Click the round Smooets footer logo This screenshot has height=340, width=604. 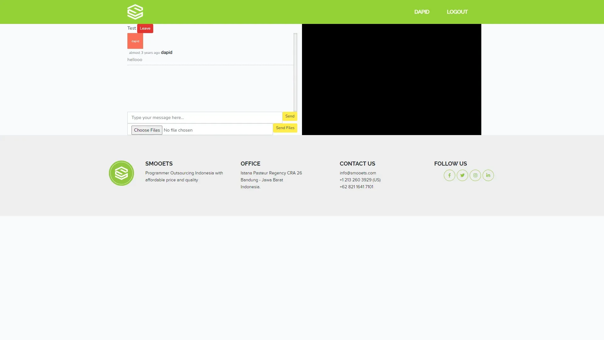[x=121, y=173]
